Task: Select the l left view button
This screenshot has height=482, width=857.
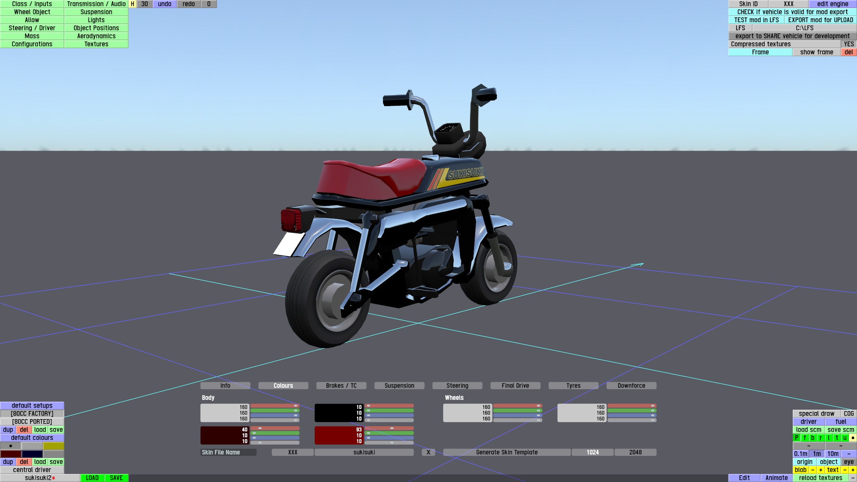Action: (829, 437)
